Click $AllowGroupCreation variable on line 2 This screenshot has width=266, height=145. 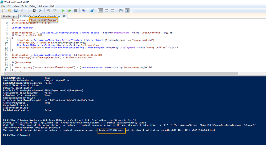point(25,23)
